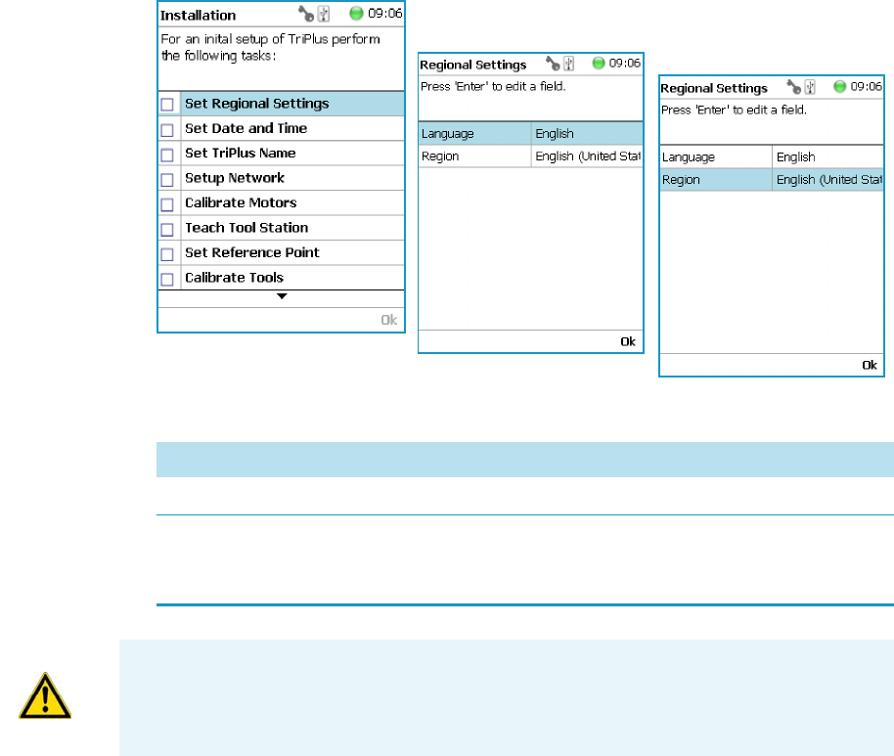Click the yellow warning triangle icon
The image size is (894, 756).
pos(45,696)
